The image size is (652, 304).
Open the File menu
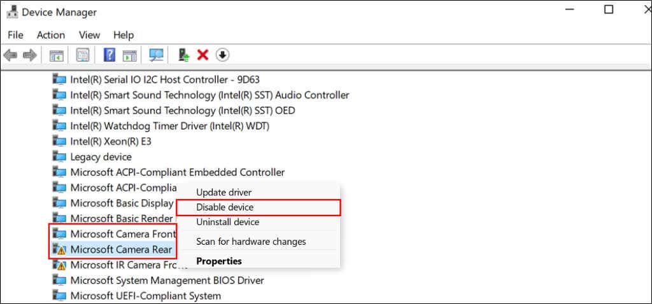[x=16, y=35]
